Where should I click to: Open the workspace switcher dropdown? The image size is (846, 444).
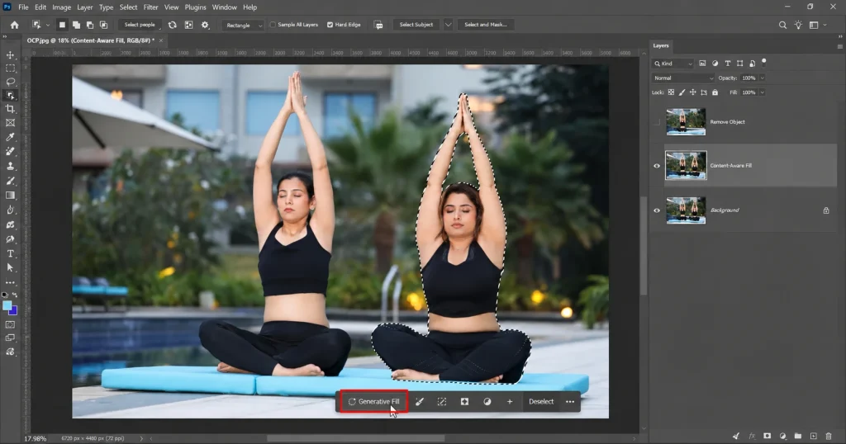point(818,25)
